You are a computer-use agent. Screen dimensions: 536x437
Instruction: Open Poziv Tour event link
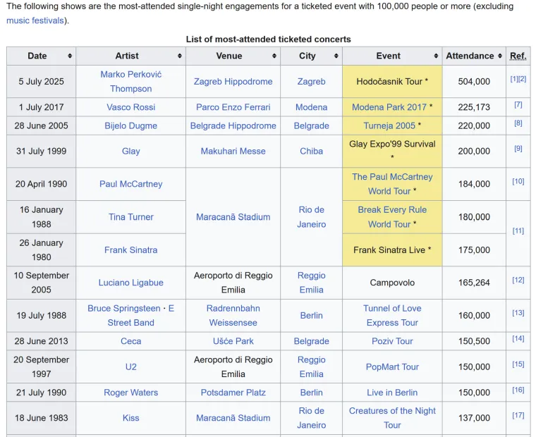pyautogui.click(x=392, y=341)
